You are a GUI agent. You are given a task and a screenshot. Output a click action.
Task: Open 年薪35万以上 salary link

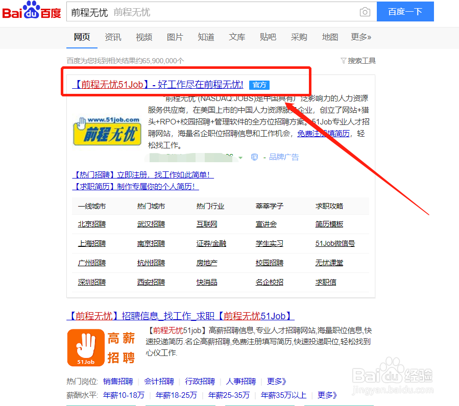click(x=283, y=395)
